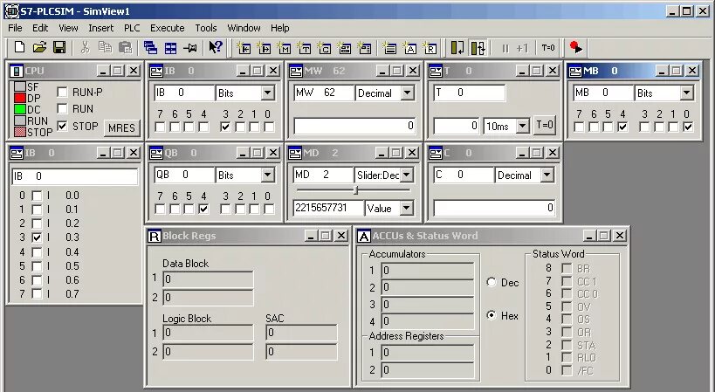Viewport: 715px width, 392px height.
Task: Open the Help menu
Action: click(279, 28)
